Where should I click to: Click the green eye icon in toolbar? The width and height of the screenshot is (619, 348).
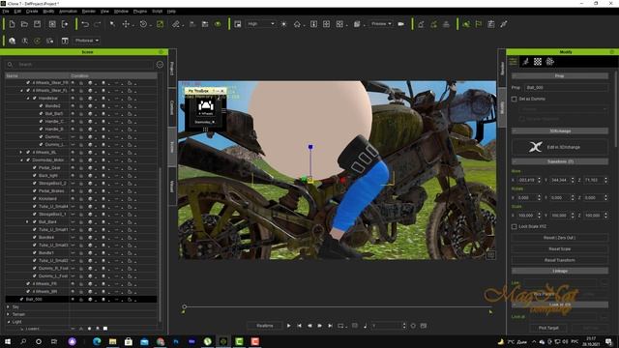pyautogui.click(x=218, y=24)
